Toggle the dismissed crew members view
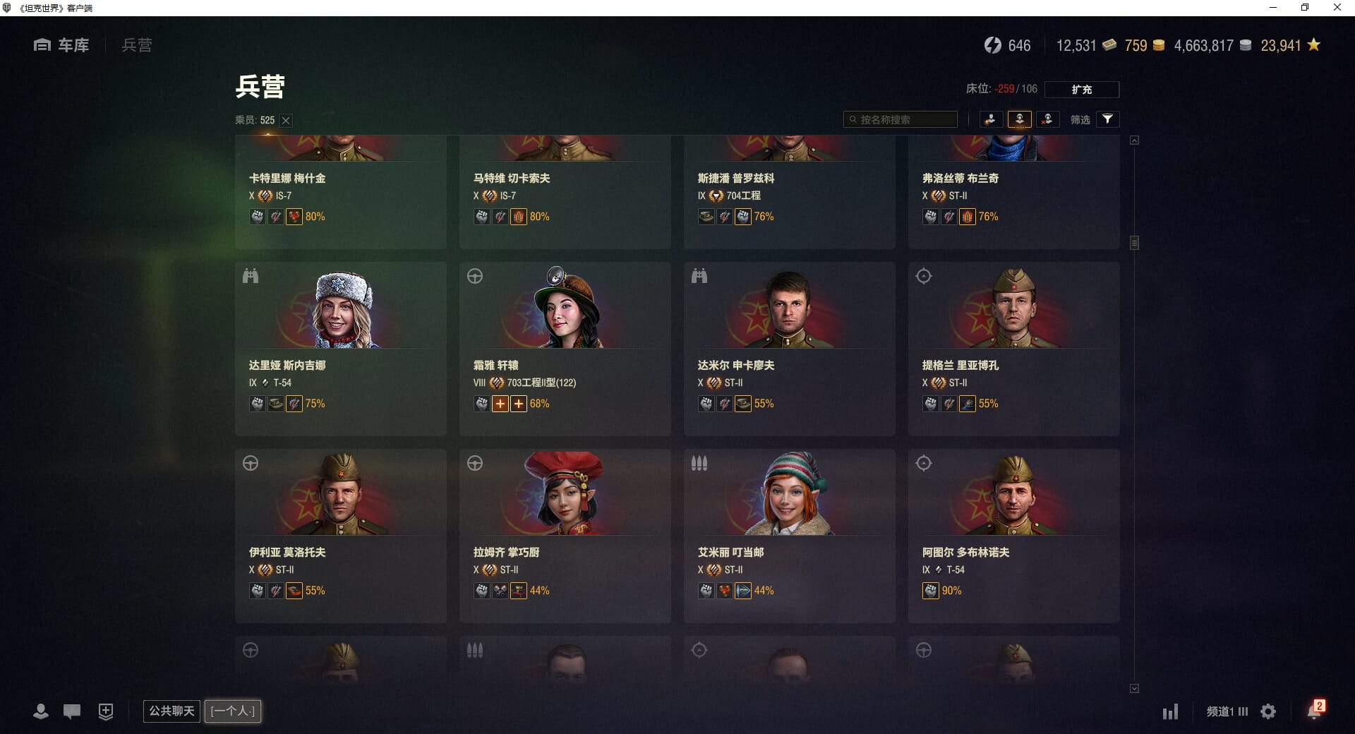This screenshot has height=734, width=1355. tap(1047, 119)
